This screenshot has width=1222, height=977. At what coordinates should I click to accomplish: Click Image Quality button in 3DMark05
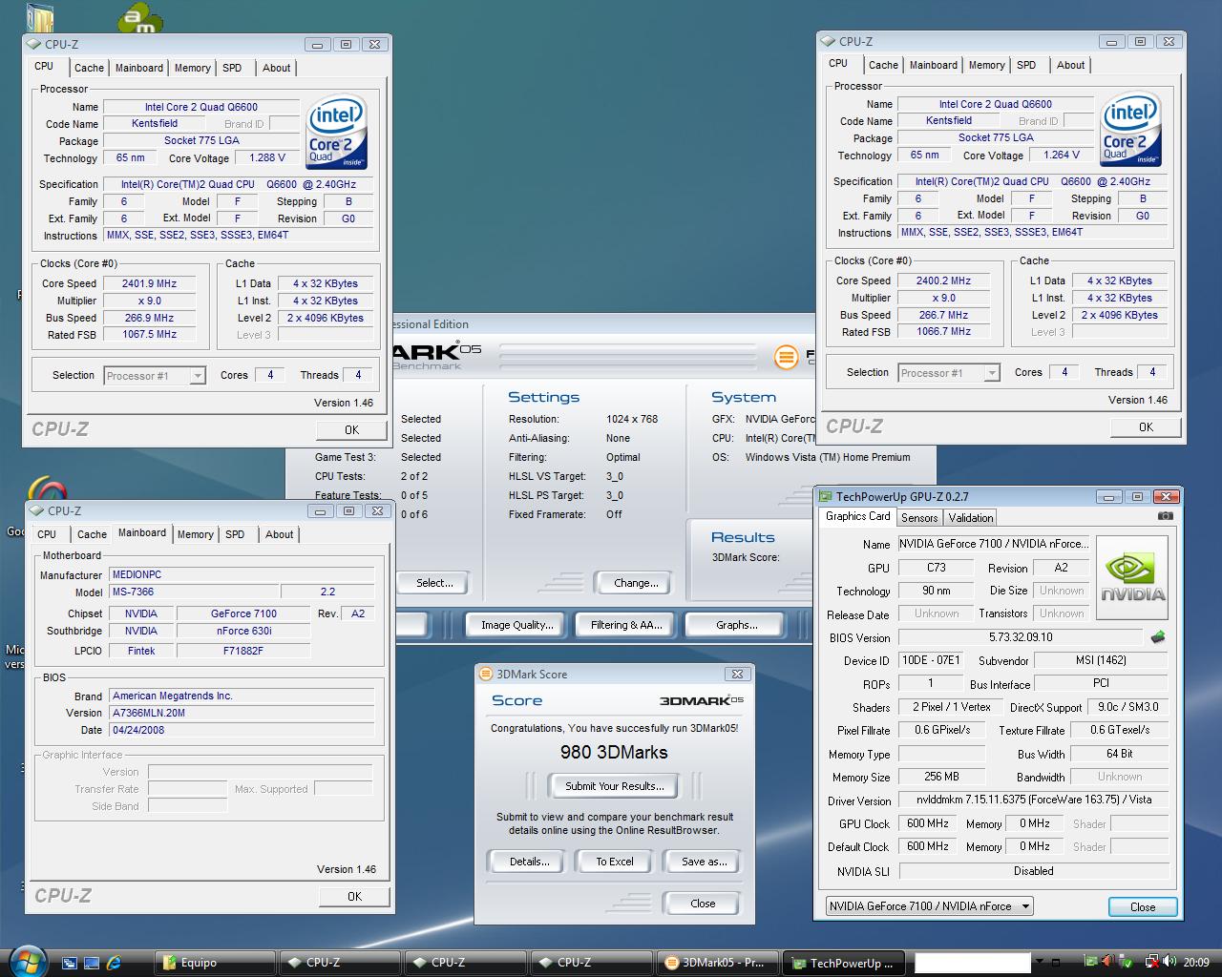coord(517,625)
